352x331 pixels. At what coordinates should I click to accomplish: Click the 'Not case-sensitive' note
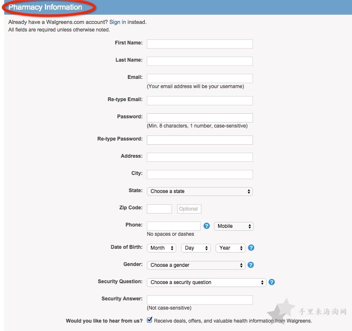169,308
